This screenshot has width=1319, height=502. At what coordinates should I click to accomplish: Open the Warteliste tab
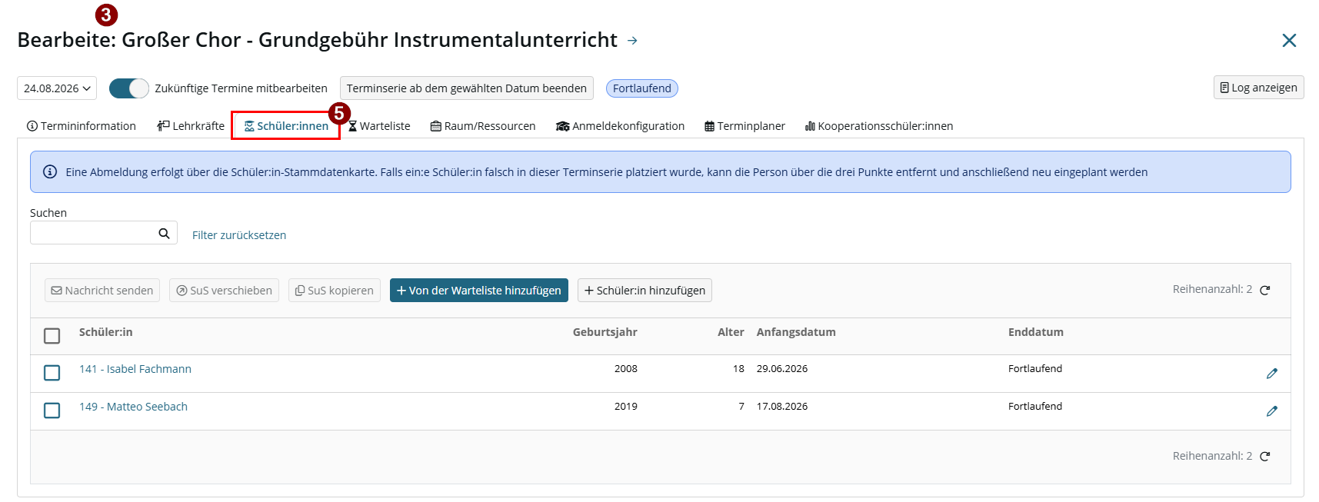tap(379, 126)
